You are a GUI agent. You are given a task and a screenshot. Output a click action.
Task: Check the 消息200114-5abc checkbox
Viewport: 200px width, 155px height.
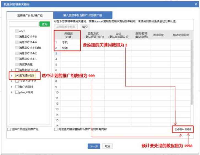point(17,48)
